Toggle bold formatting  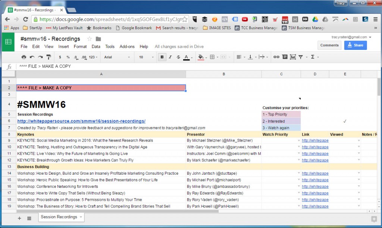(x=162, y=57)
